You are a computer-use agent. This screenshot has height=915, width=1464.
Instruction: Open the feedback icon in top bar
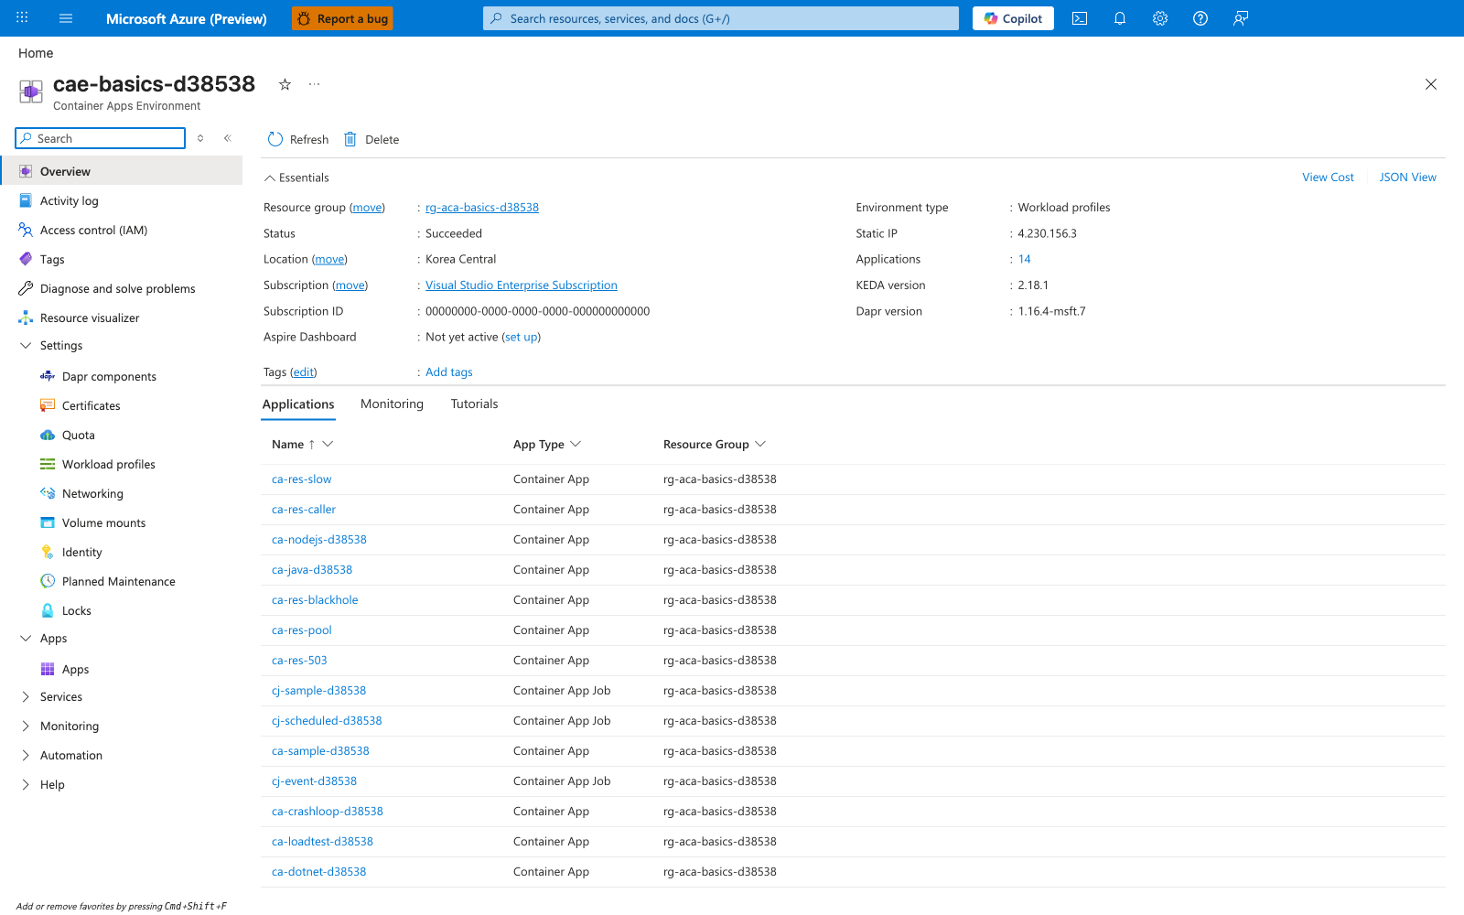click(x=1241, y=18)
